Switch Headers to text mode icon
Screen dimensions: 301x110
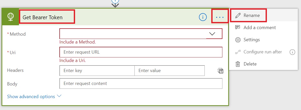220,71
